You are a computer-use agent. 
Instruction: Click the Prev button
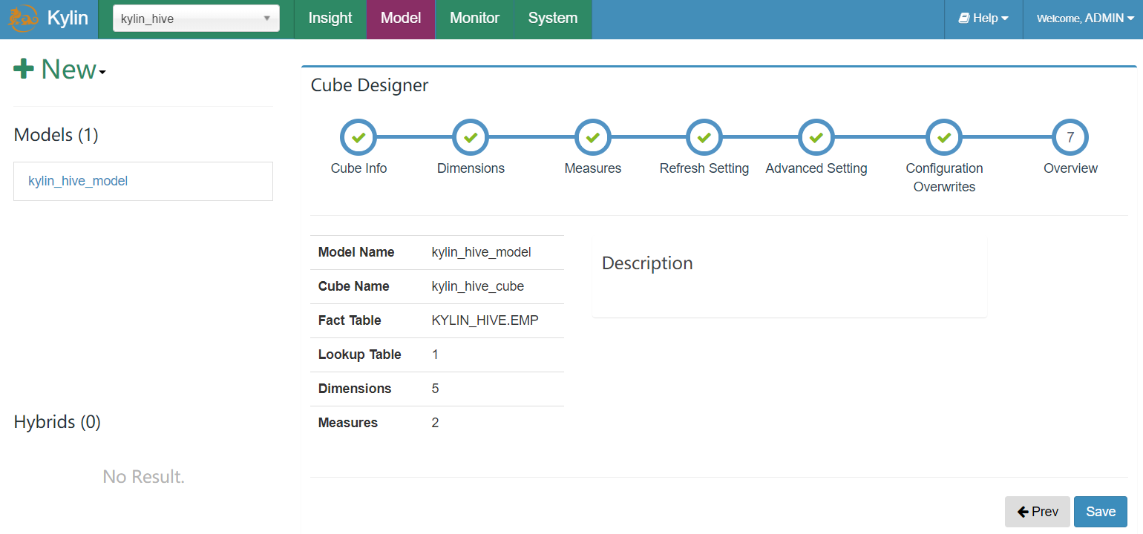pos(1038,512)
